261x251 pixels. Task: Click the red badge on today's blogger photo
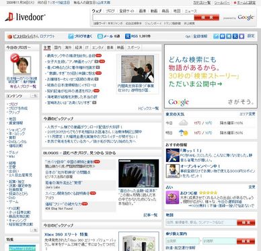15,58
